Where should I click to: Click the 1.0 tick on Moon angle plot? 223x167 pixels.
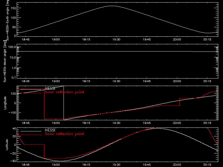coord(13,68)
